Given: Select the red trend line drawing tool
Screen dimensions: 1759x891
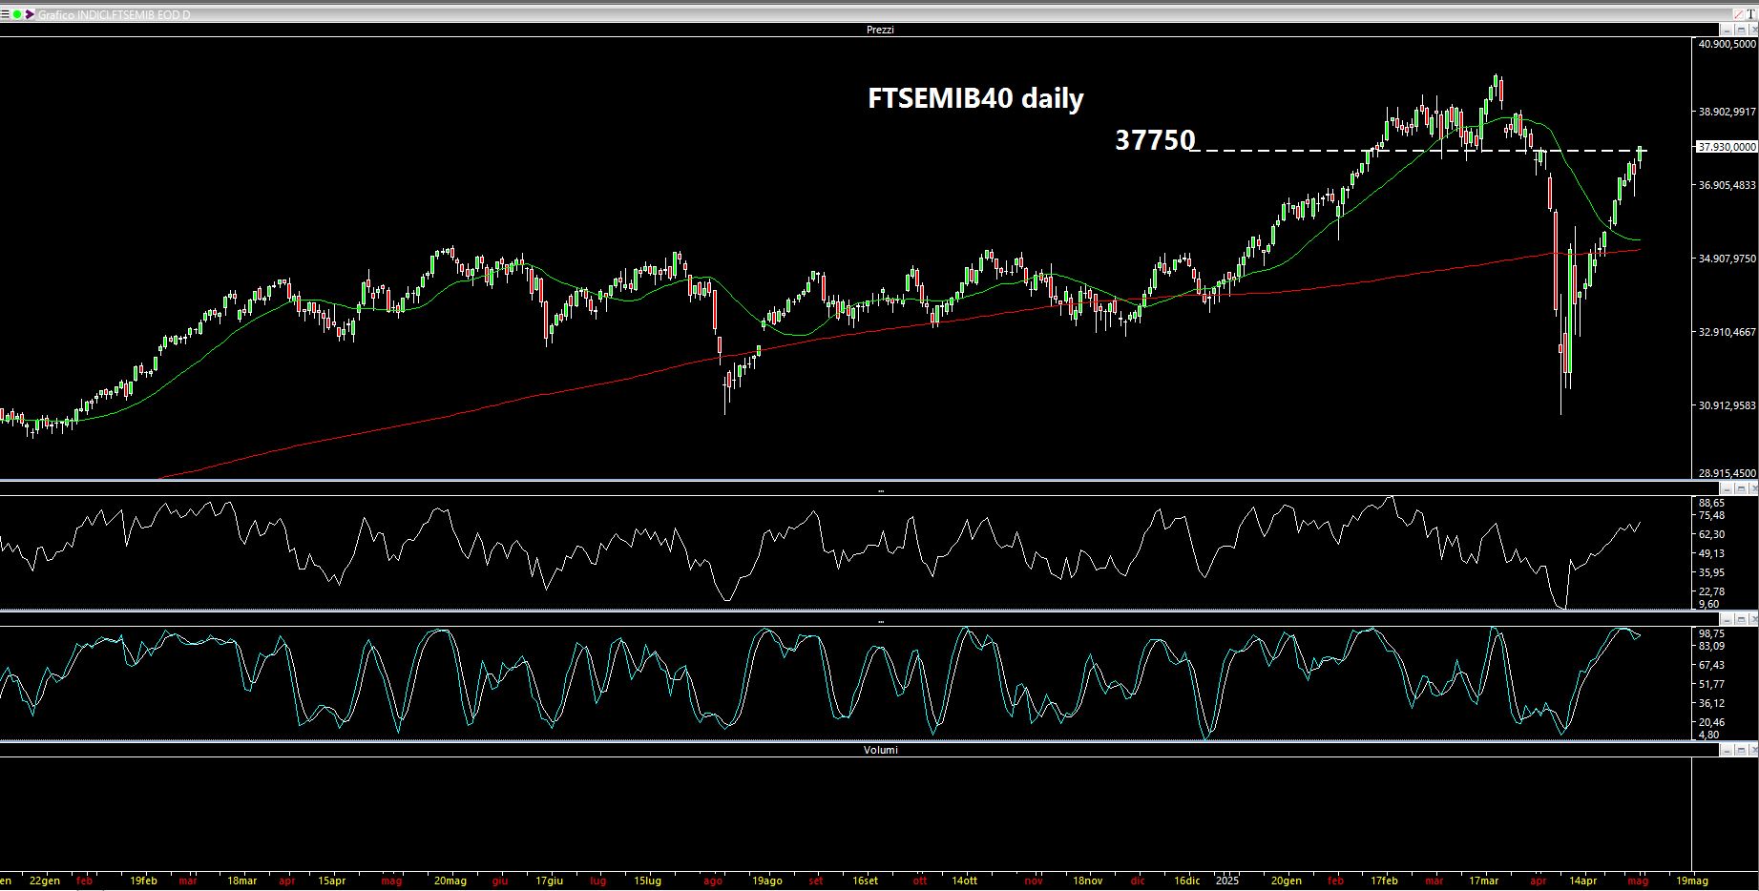Looking at the screenshot, I should pyautogui.click(x=1739, y=14).
